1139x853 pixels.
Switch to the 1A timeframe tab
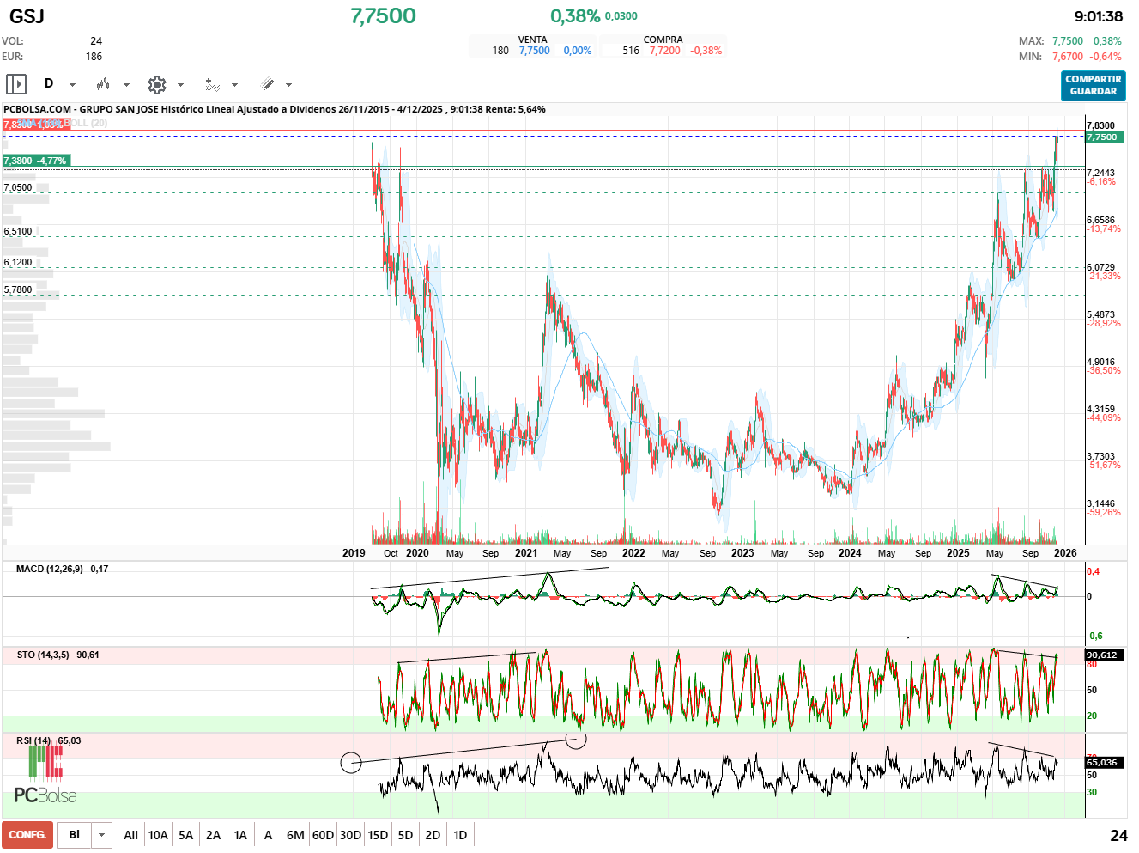(240, 834)
